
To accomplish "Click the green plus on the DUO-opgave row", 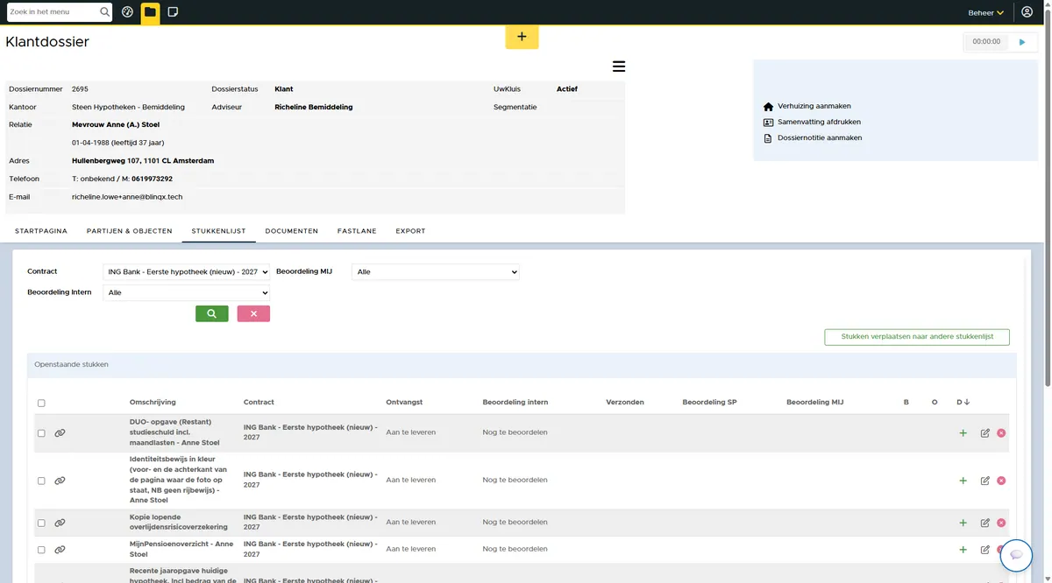I will 963,432.
